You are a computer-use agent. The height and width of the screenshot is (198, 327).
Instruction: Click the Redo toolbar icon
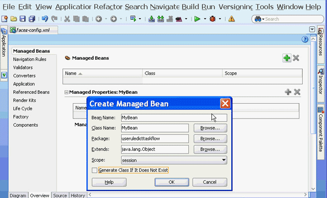tap(54, 19)
